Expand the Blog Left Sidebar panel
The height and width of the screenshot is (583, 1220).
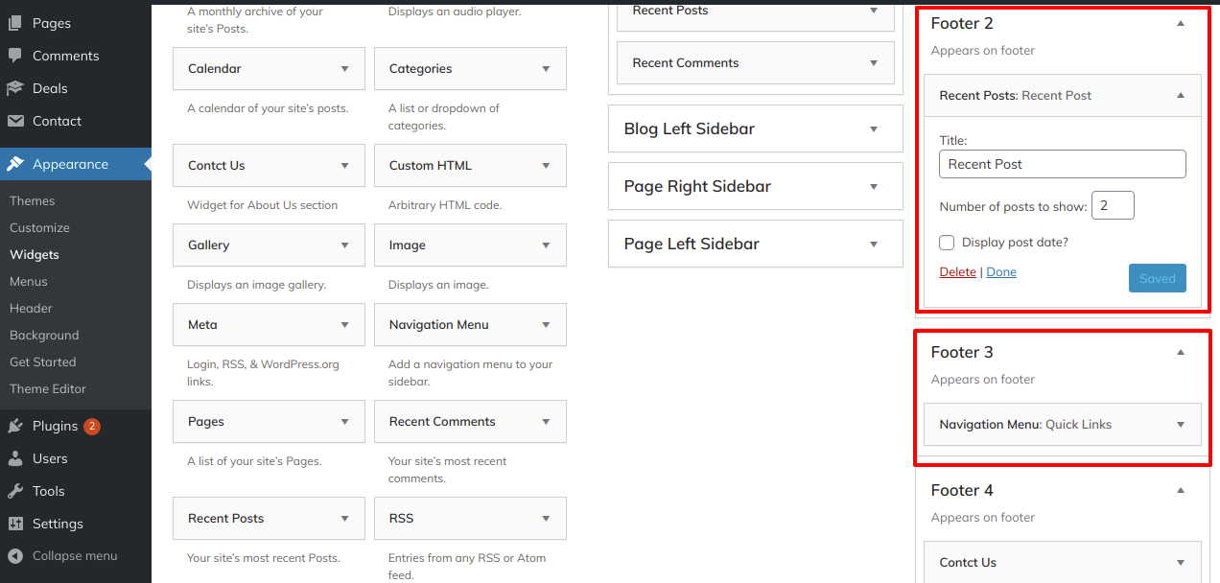(874, 129)
